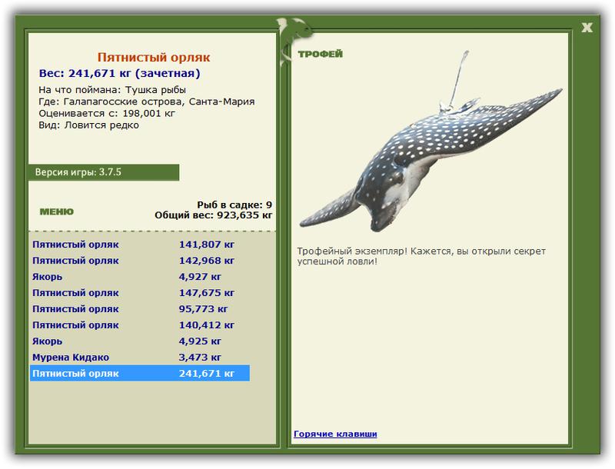This screenshot has width=615, height=469.
Task: Select the Пятнистый орляк row weighing 141,807 кг
Action: click(140, 244)
